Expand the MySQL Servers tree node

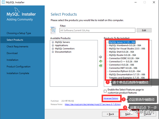(53, 42)
